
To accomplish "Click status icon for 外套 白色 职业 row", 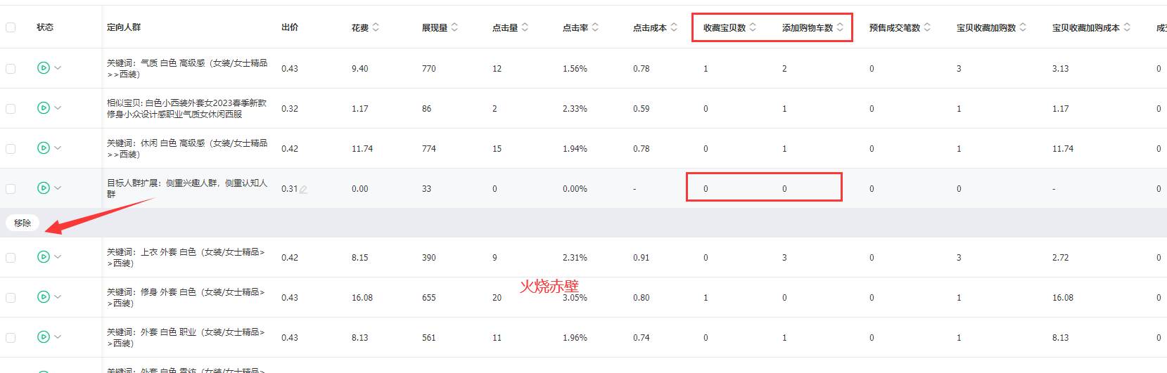I will pos(44,337).
